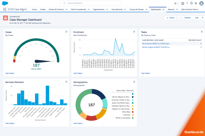The image size is (205, 136).
Task: Open View Report under Cases
Action: point(10,73)
